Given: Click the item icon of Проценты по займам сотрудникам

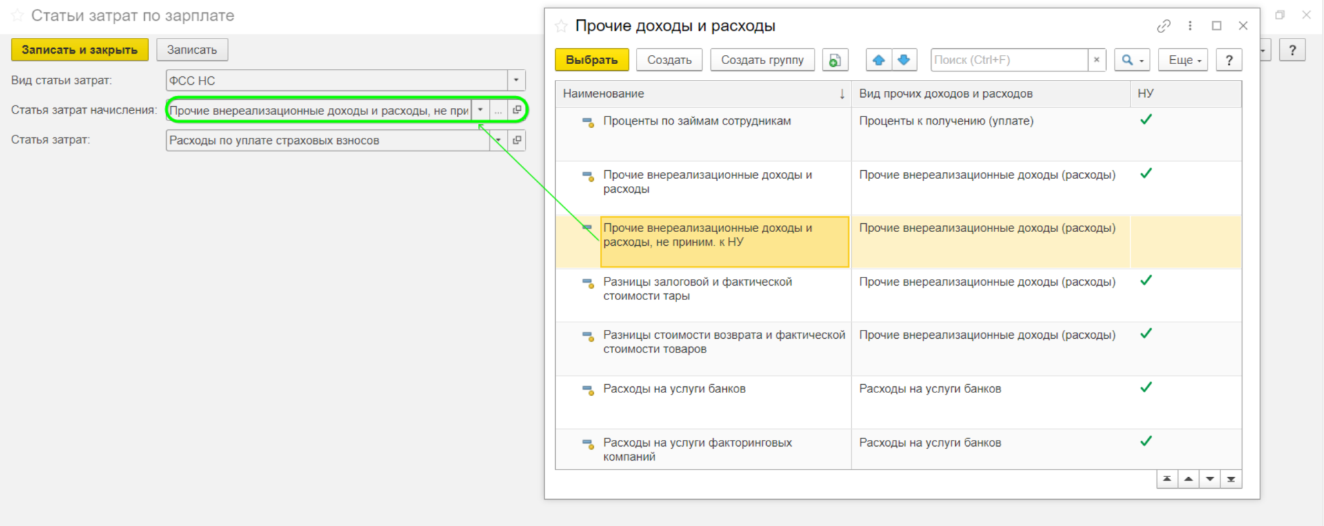Looking at the screenshot, I should pos(588,122).
